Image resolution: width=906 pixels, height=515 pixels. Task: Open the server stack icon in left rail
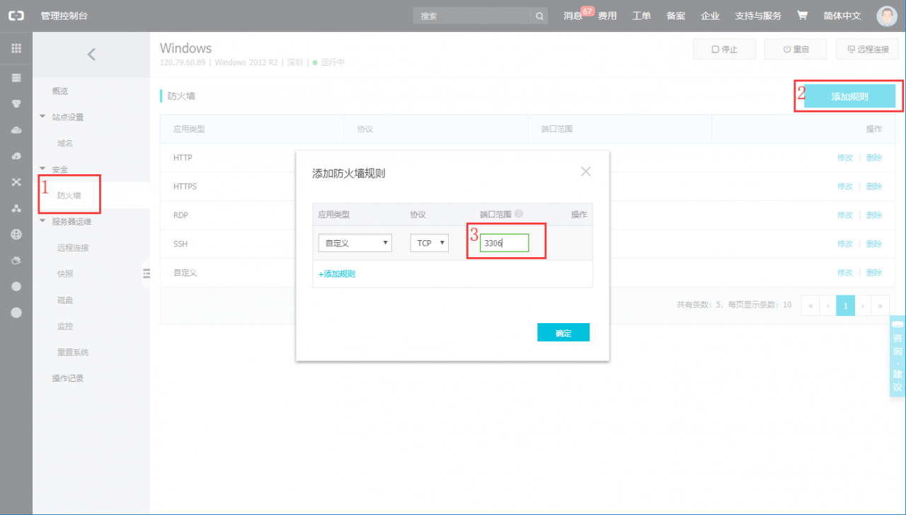16,77
